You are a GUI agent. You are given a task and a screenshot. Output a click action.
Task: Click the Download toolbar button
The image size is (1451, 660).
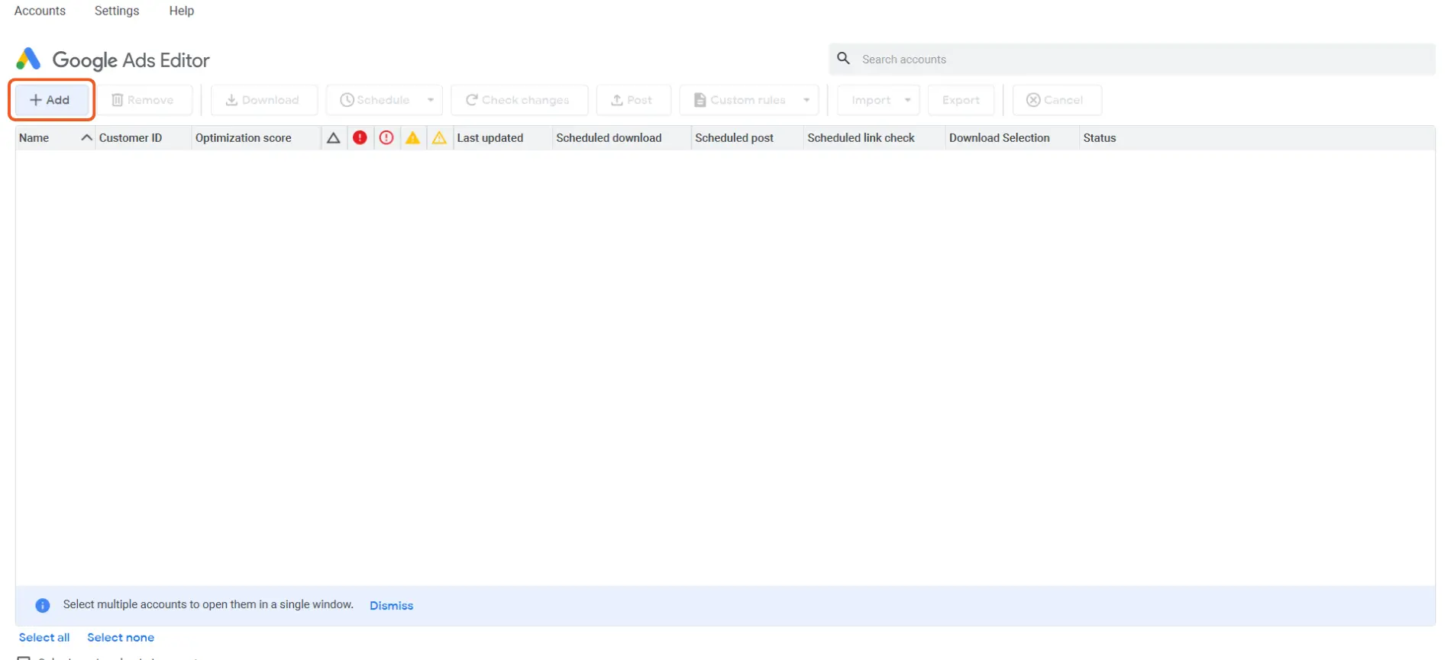coord(263,100)
